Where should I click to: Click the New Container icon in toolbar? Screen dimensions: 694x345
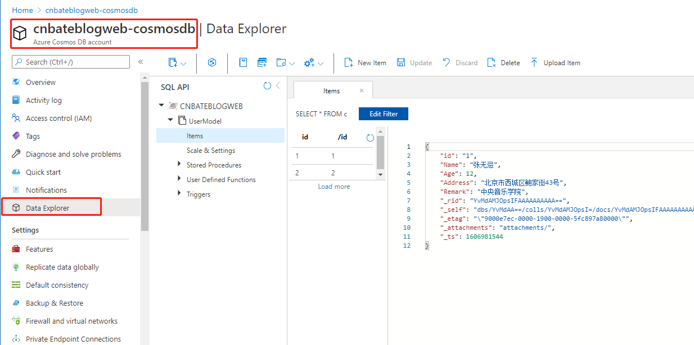173,63
